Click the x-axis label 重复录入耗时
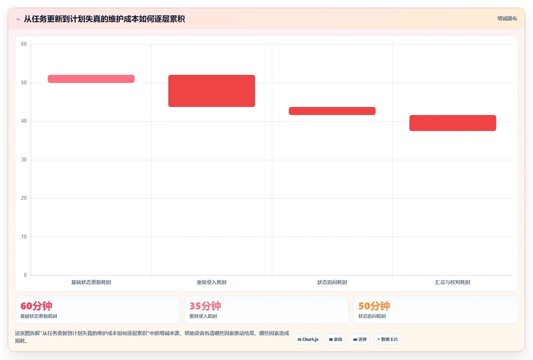This screenshot has width=533, height=360. tap(212, 282)
